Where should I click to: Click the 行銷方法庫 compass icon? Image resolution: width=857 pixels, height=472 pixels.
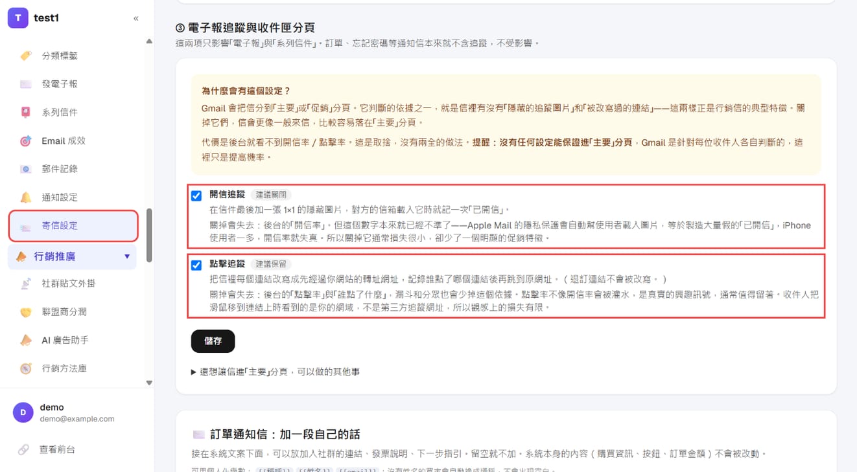click(x=26, y=368)
